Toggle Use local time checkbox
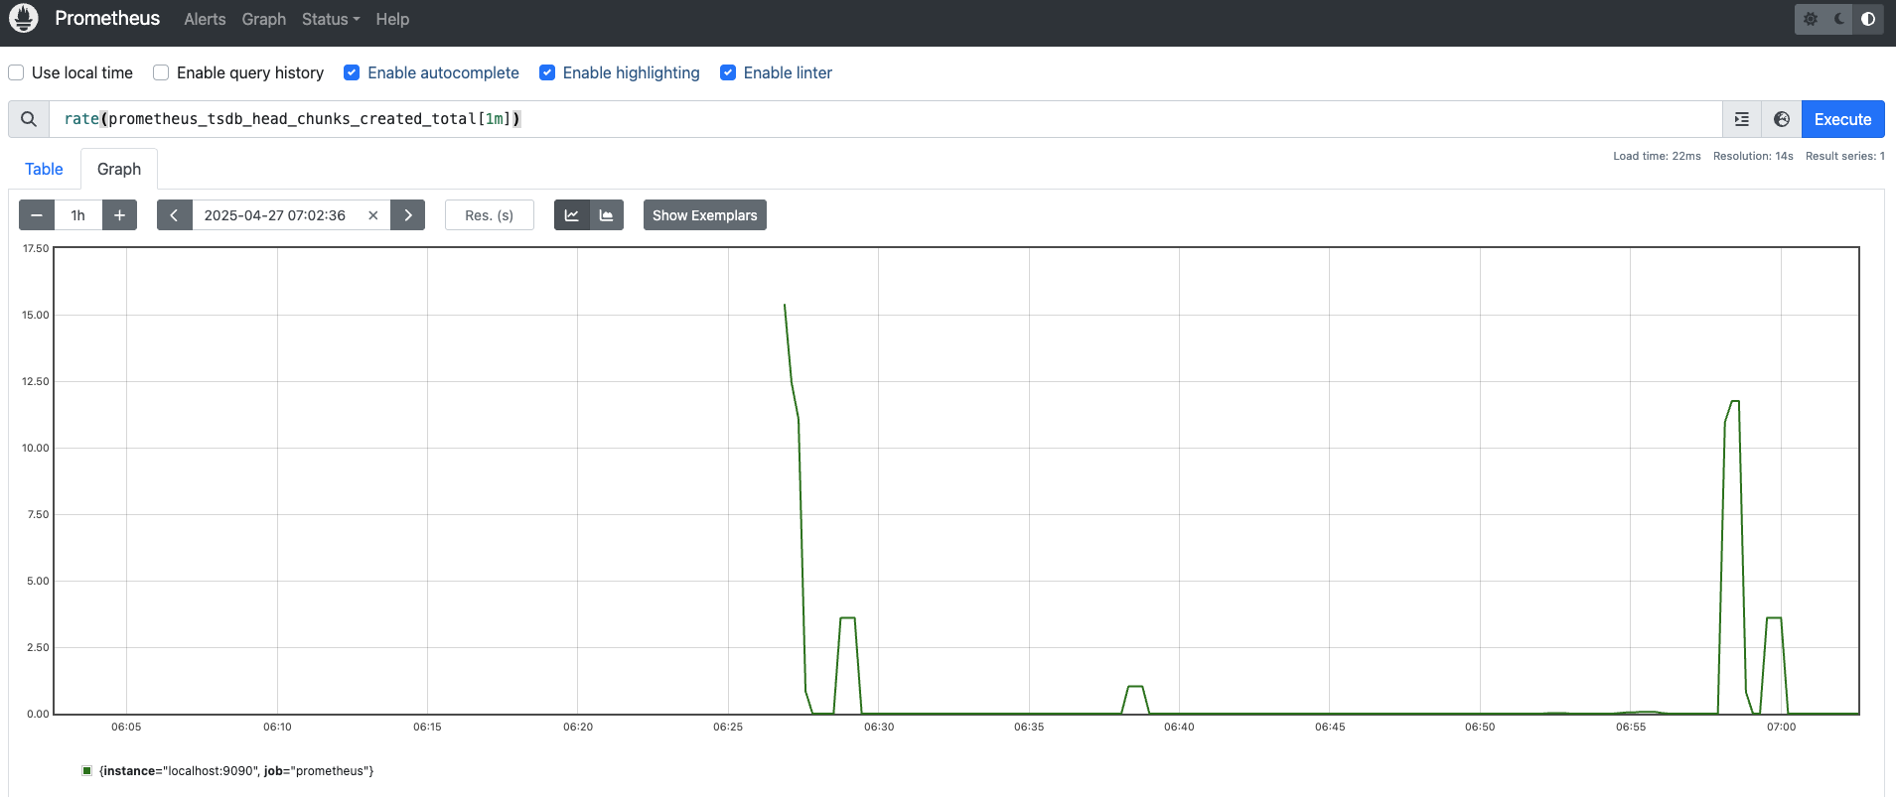 (x=16, y=72)
